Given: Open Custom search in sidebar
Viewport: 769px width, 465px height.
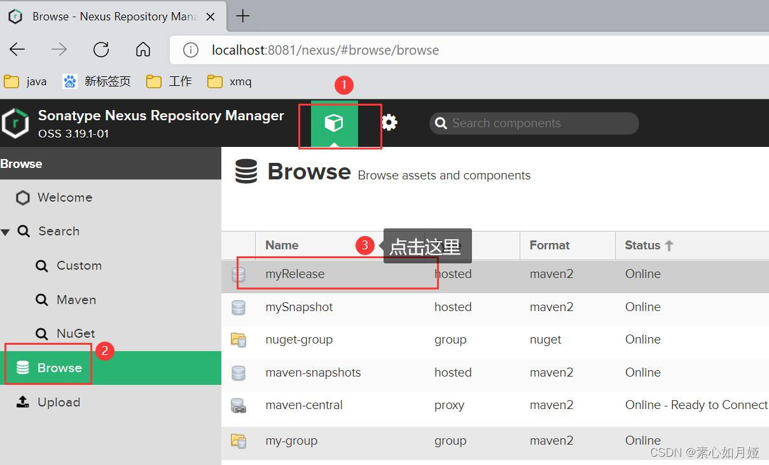Looking at the screenshot, I should pos(79,265).
